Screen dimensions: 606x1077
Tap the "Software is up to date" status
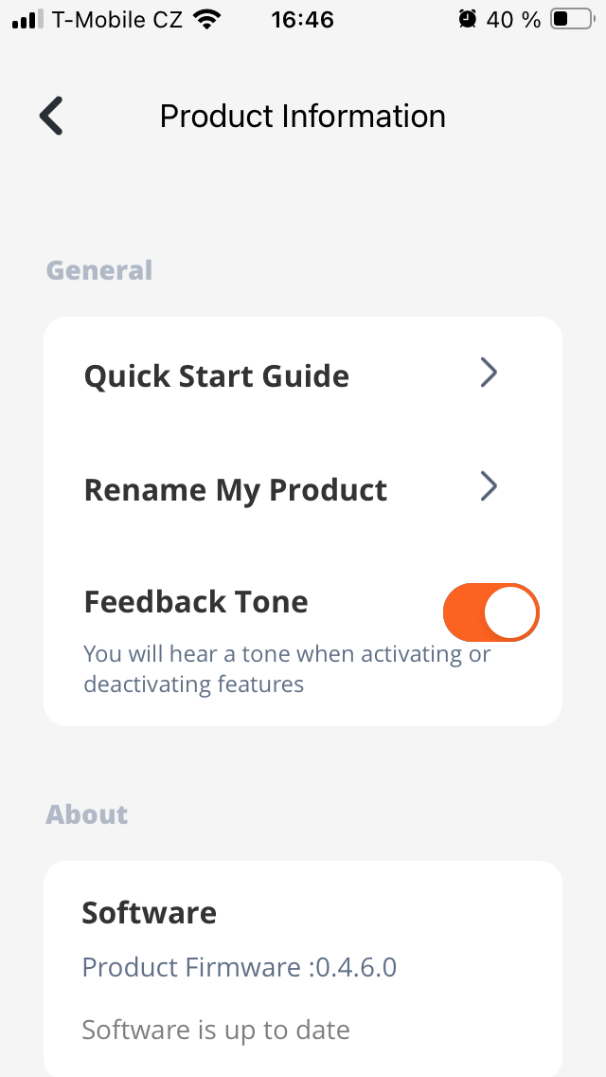(x=216, y=1030)
